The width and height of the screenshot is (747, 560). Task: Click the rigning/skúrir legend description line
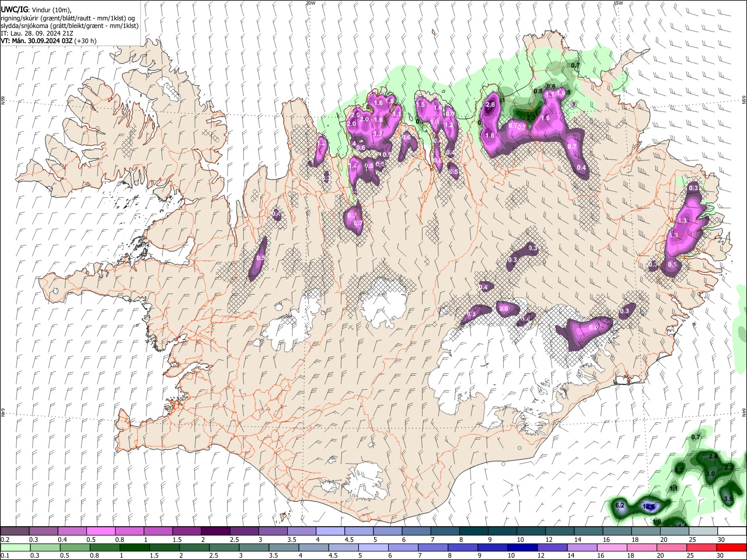click(68, 18)
